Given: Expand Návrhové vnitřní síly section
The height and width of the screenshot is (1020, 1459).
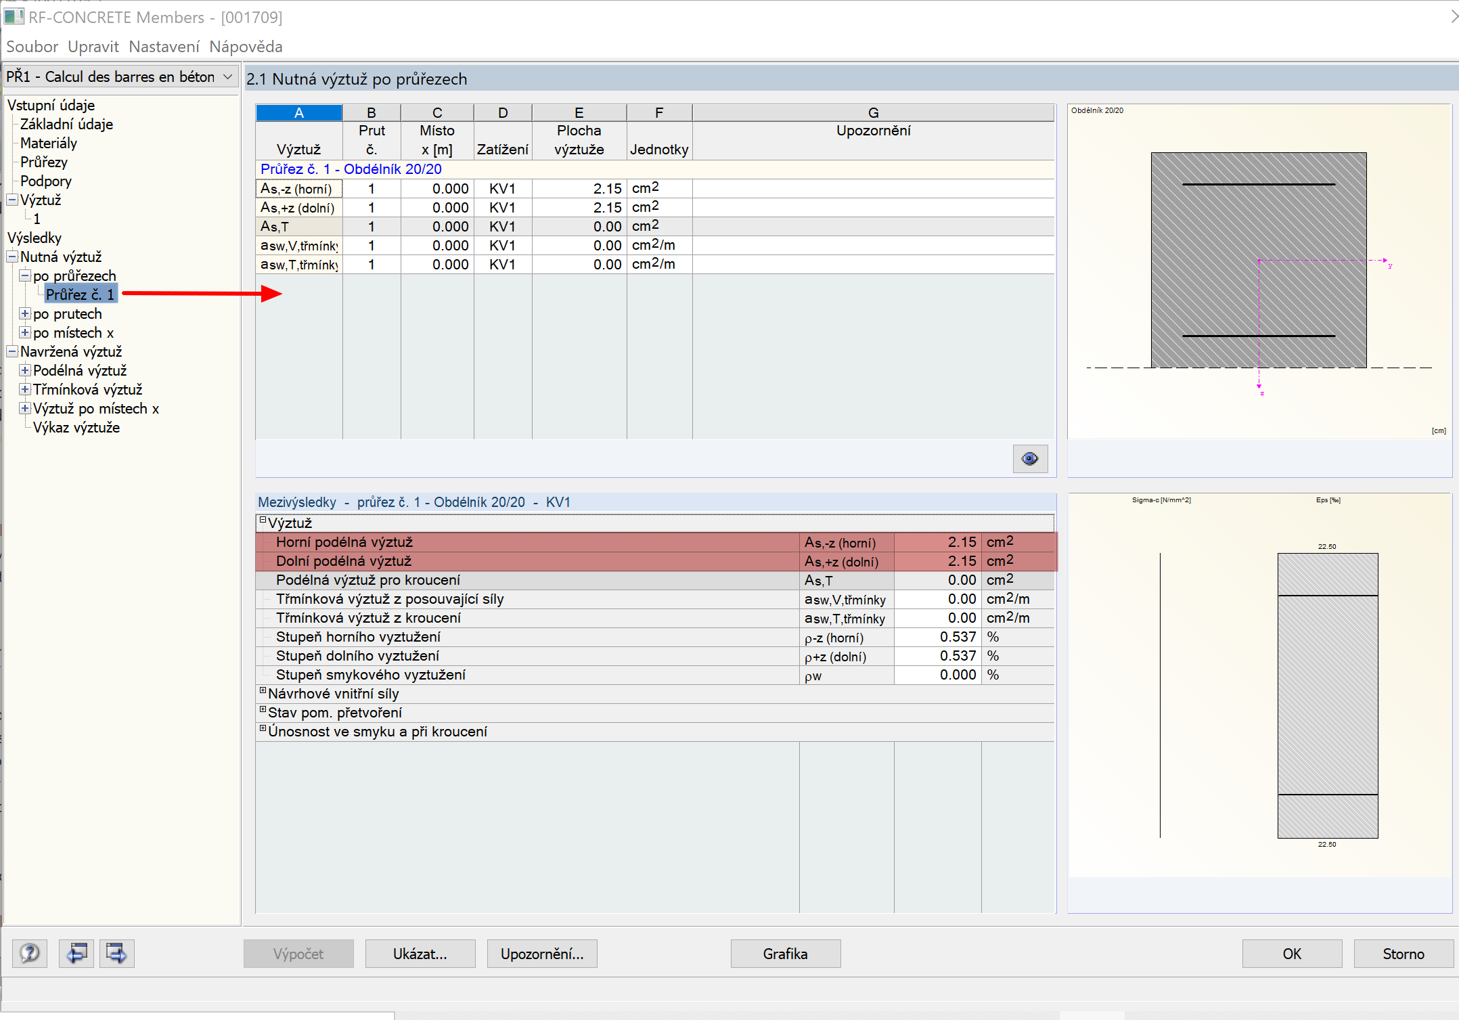Looking at the screenshot, I should (263, 691).
